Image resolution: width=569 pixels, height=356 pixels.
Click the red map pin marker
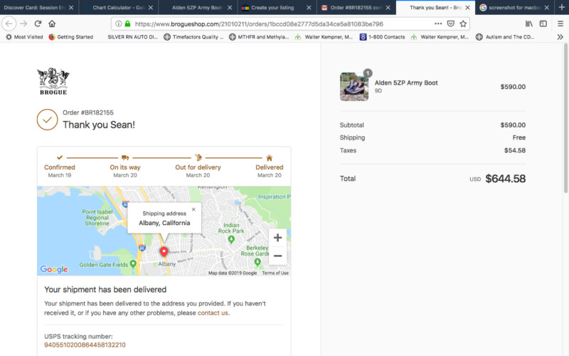[x=164, y=252]
